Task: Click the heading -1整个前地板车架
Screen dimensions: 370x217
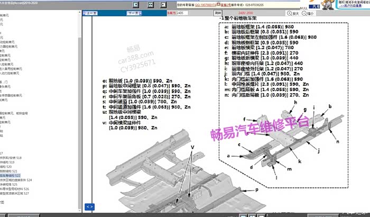Action: pos(238,18)
